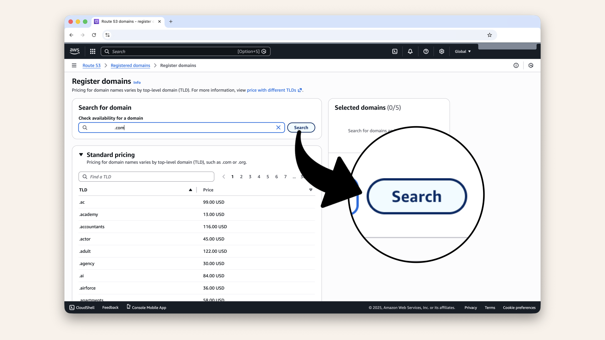Screen dimensions: 605x340
Task: Click the AWS logo to go home
Action: 74,51
